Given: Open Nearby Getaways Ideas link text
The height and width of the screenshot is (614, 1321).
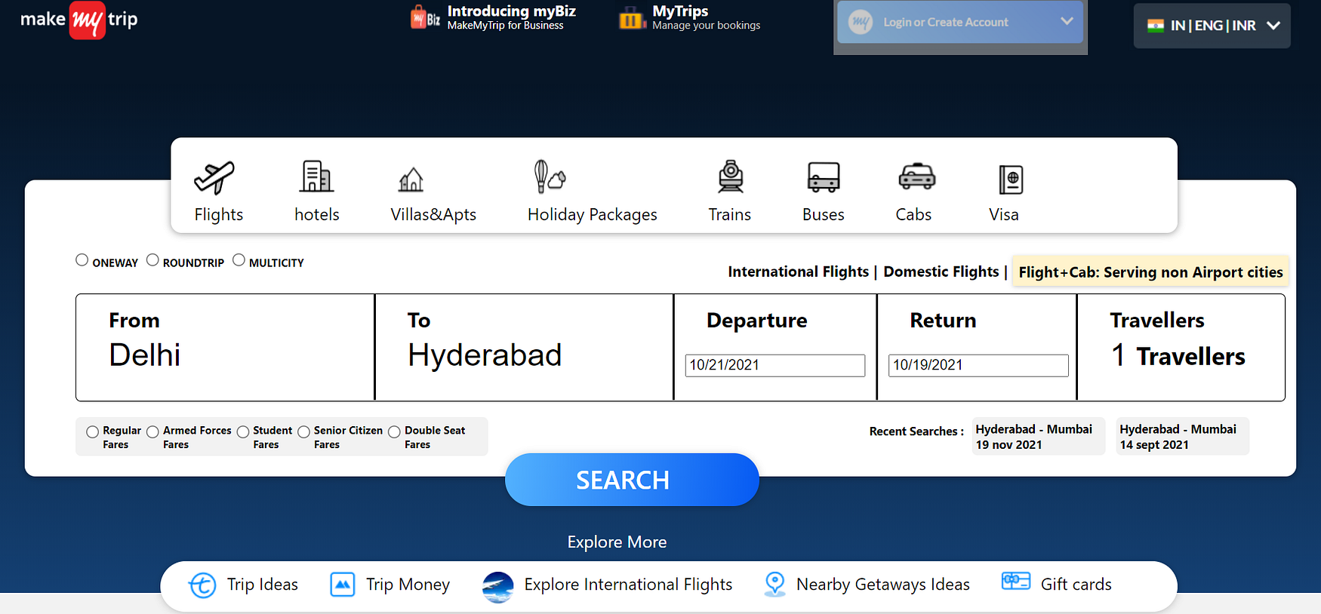Looking at the screenshot, I should click(883, 585).
